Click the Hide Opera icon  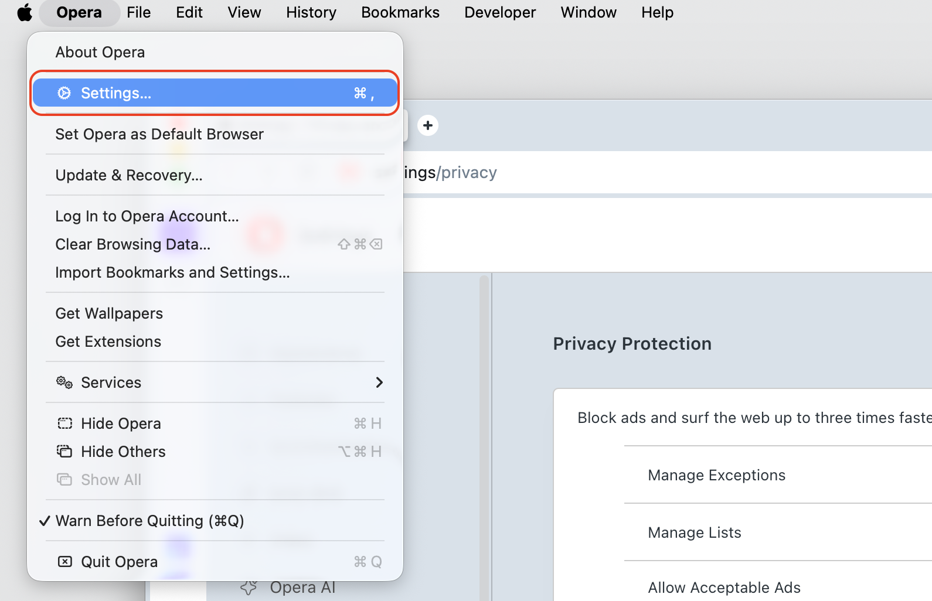(64, 424)
